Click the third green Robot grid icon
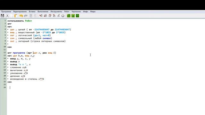 point(78,16)
